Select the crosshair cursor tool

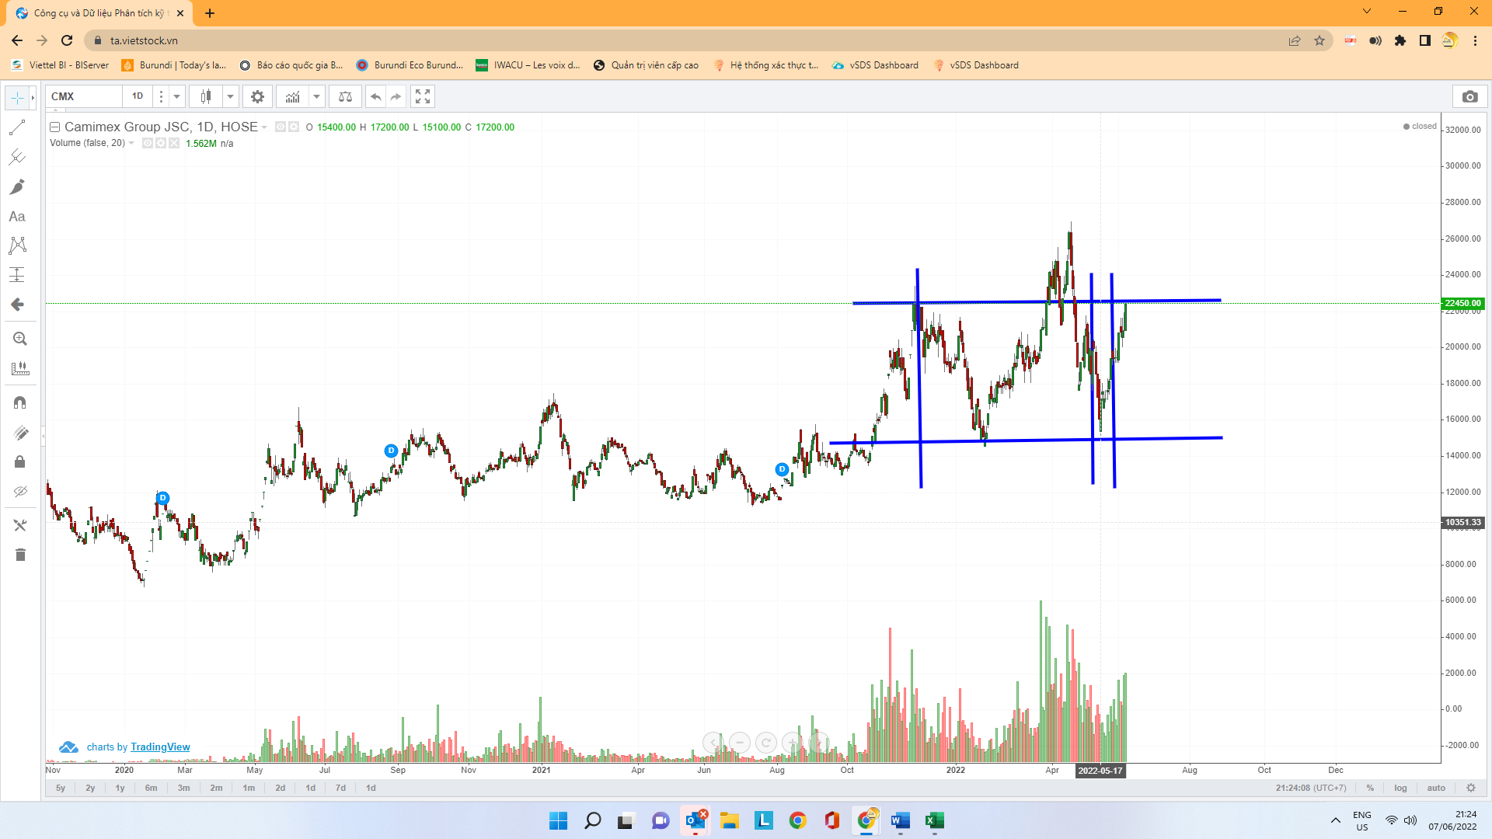17,98
